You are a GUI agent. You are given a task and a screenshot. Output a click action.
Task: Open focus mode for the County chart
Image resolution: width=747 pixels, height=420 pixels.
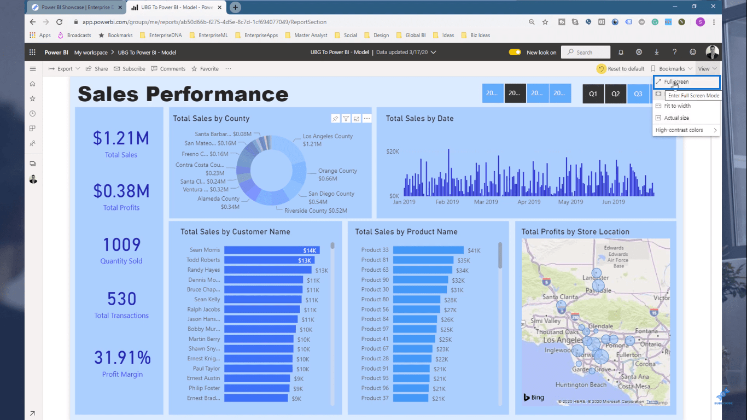coord(357,119)
